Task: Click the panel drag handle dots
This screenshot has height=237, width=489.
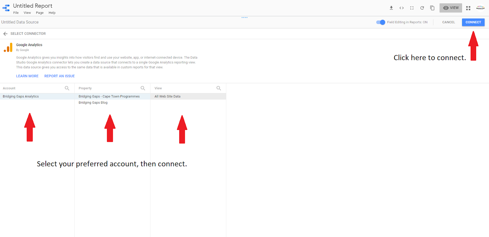Action: coord(244,17)
